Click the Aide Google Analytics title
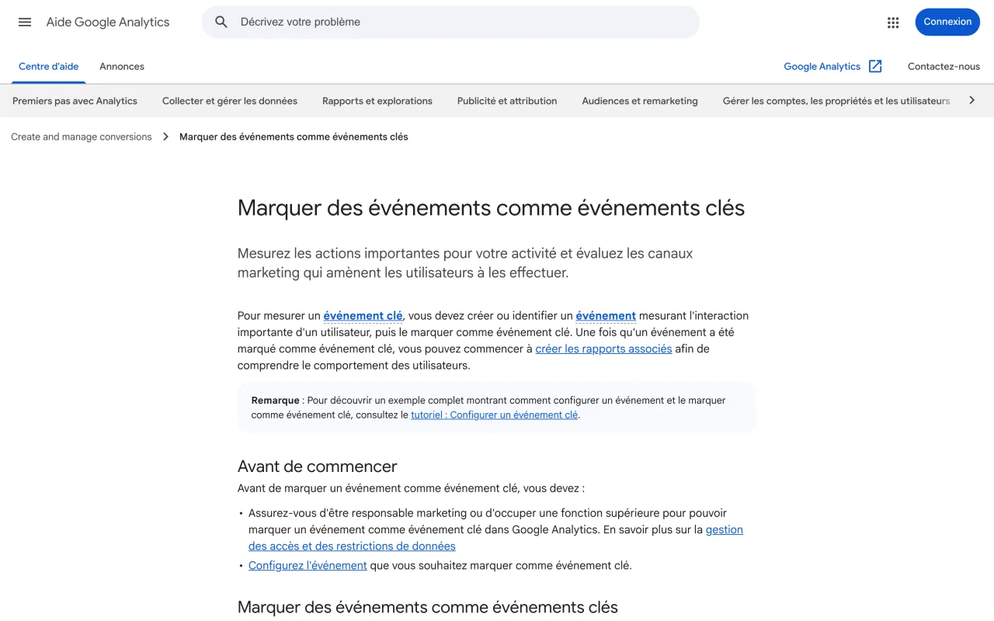The width and height of the screenshot is (994, 621). pos(108,22)
